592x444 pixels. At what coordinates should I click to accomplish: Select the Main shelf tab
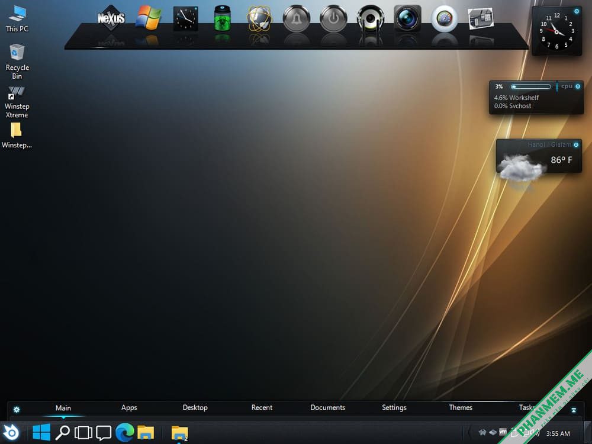point(63,408)
